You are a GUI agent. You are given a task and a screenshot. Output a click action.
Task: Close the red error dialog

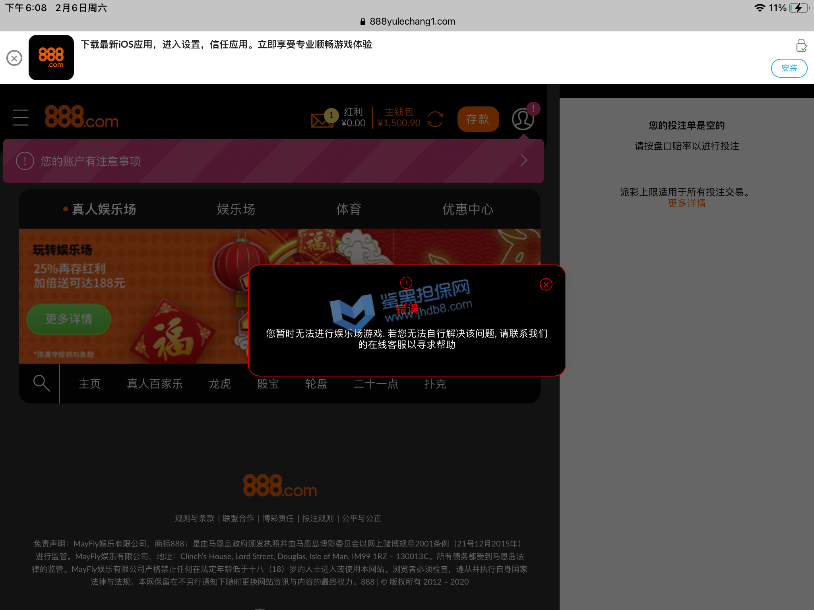click(x=546, y=284)
